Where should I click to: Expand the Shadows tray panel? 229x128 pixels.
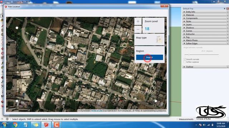tap(204, 28)
